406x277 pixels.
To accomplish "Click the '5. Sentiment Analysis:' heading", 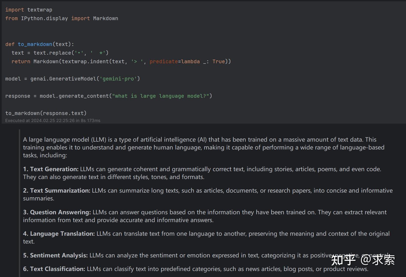I will [x=55, y=255].
